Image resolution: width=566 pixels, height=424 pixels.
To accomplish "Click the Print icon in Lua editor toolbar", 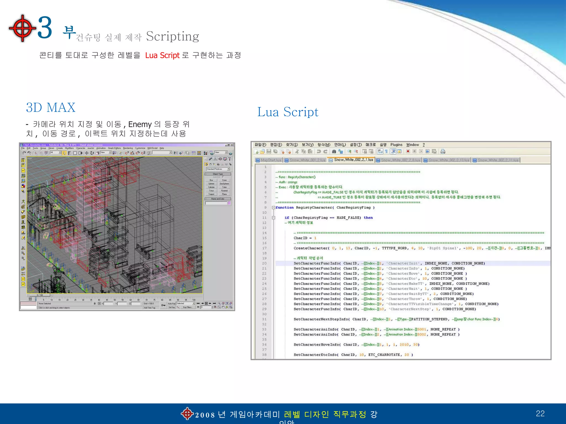I will 443,151.
